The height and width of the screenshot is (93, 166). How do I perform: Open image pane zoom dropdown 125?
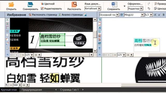[x=29, y=55]
